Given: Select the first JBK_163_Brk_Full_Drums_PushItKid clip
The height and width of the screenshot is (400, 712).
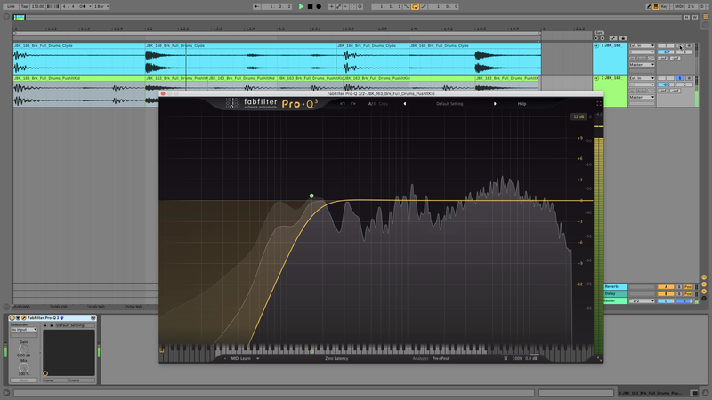Looking at the screenshot, I should 79,91.
